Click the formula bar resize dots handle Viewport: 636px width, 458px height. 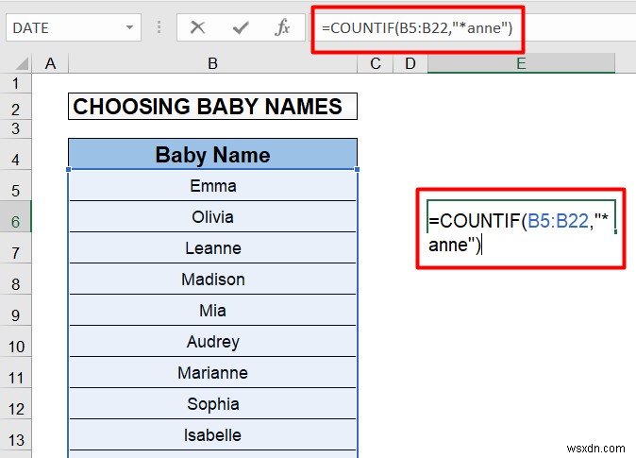point(159,27)
